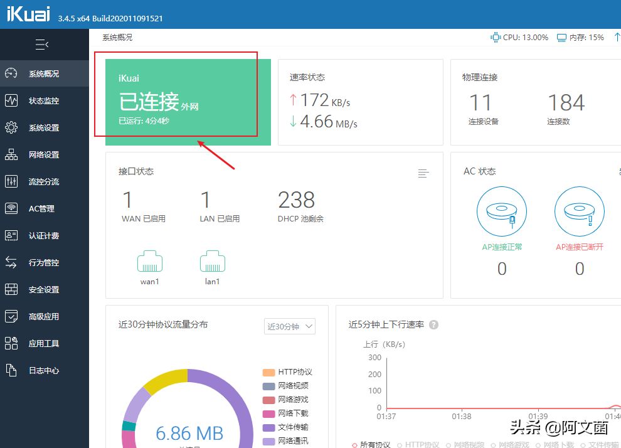
Task: Open 日志中心 menu
Action: 45,370
